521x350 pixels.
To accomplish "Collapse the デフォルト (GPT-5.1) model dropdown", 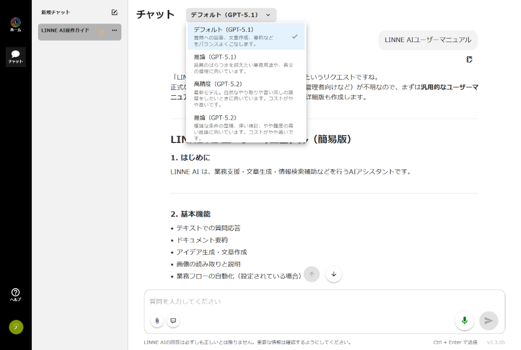I will point(231,15).
